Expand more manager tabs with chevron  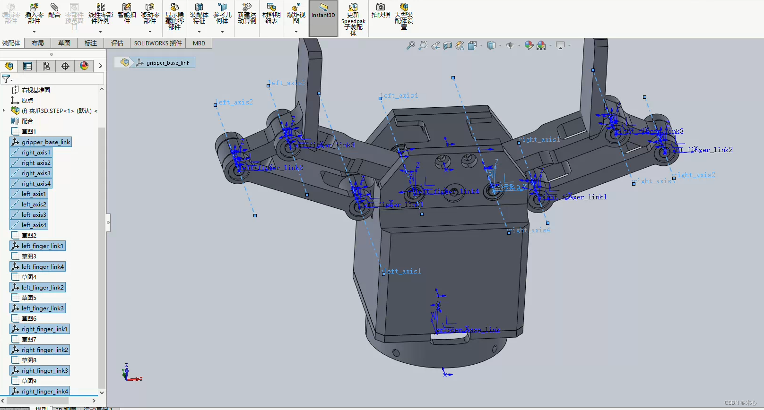click(100, 66)
